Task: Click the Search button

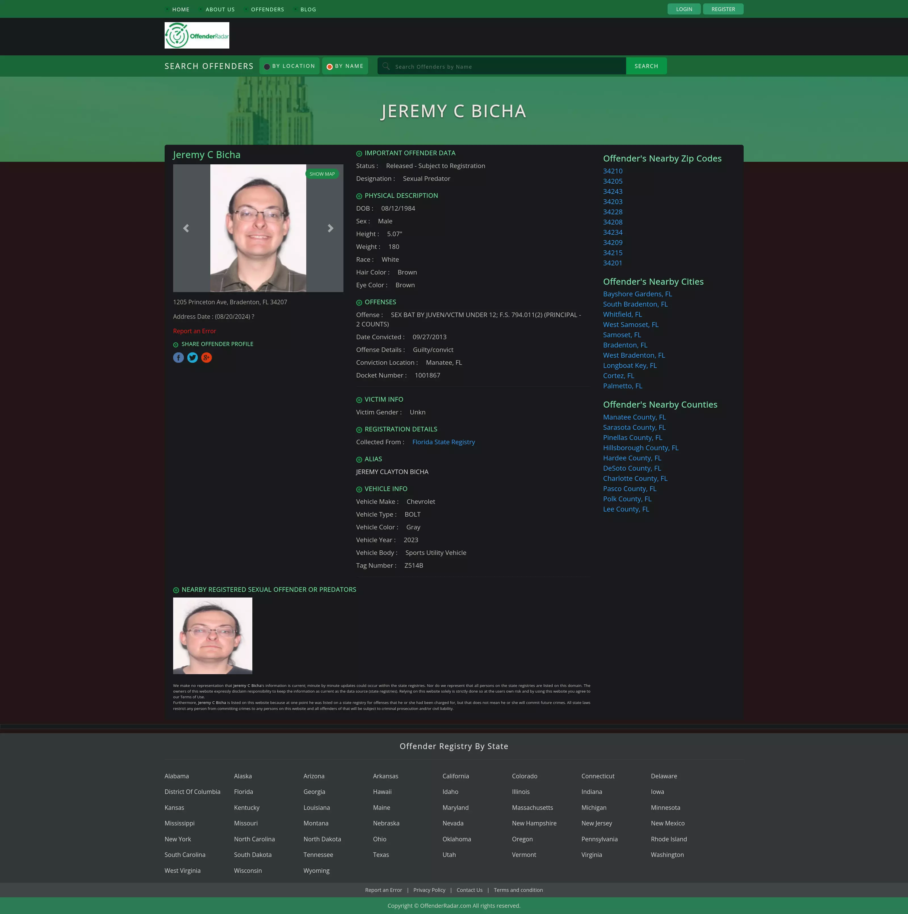Action: coord(646,66)
